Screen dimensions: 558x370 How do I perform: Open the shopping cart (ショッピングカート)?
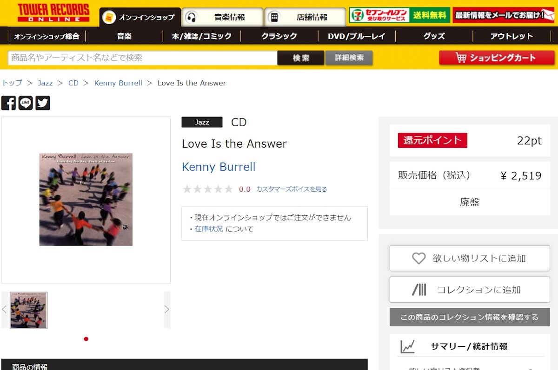point(497,58)
